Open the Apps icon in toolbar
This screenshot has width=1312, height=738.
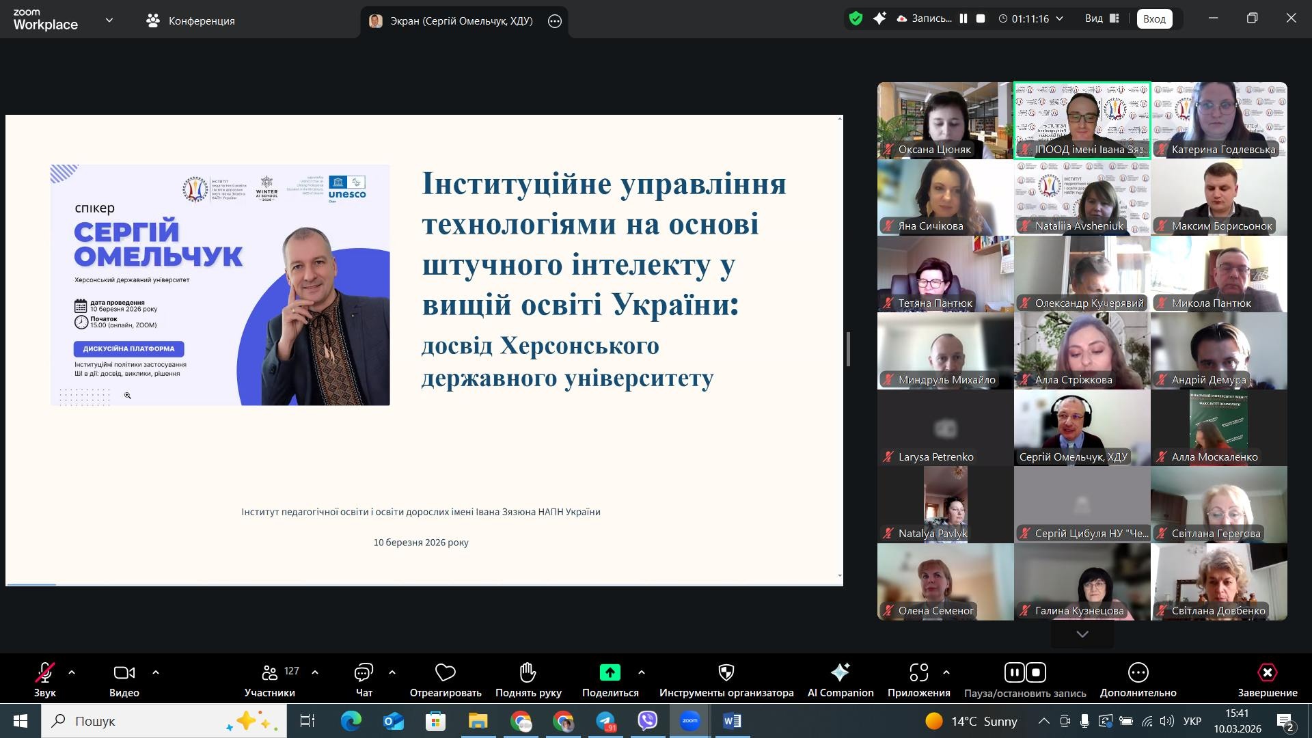pyautogui.click(x=918, y=673)
